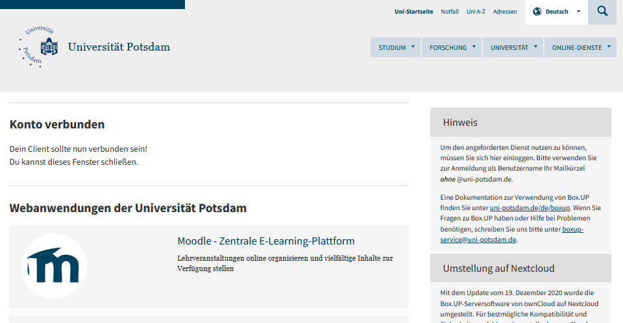This screenshot has height=323, width=623.
Task: Click the magnifying glass search icon
Action: 602,12
